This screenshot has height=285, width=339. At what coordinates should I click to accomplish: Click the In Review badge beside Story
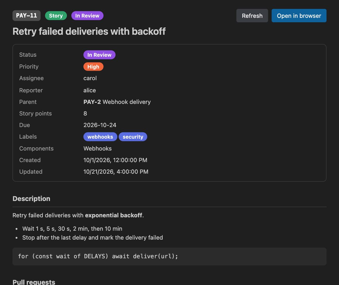(87, 15)
